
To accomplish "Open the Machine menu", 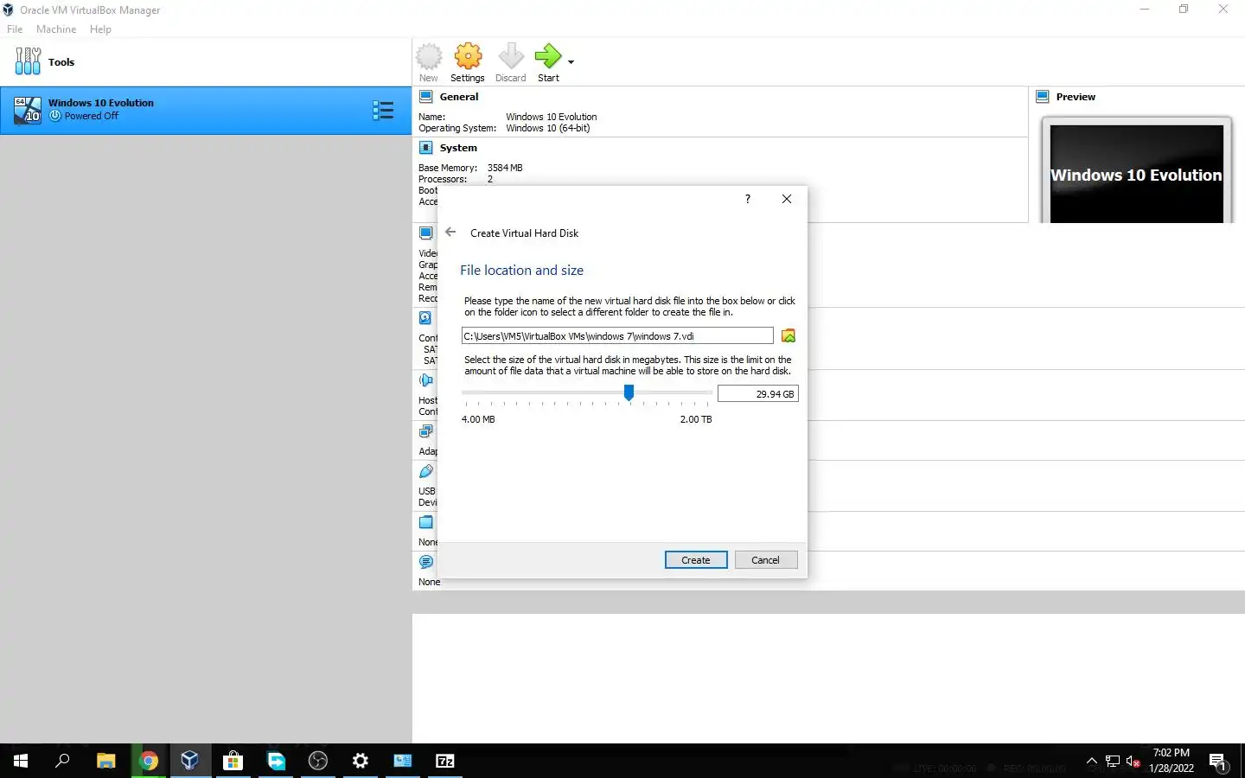I will pyautogui.click(x=56, y=29).
